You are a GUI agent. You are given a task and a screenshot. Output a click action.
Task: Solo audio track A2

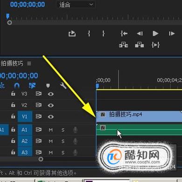point(63,141)
